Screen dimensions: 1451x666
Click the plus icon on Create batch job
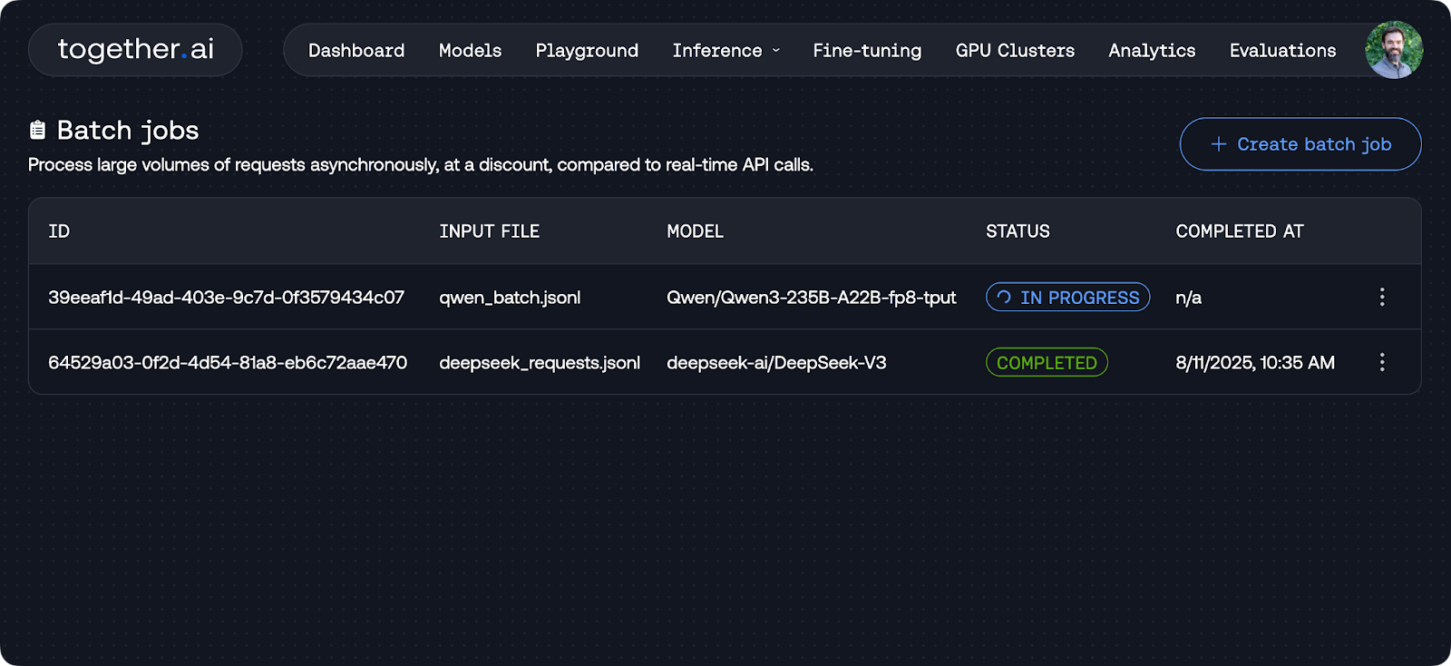[x=1218, y=144]
